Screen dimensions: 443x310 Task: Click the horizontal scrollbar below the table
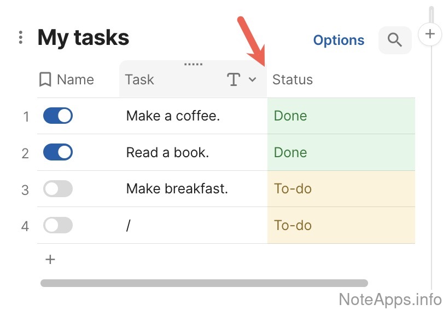click(x=204, y=283)
